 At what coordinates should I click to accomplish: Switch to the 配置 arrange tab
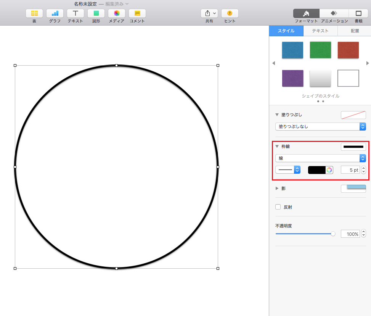(355, 31)
